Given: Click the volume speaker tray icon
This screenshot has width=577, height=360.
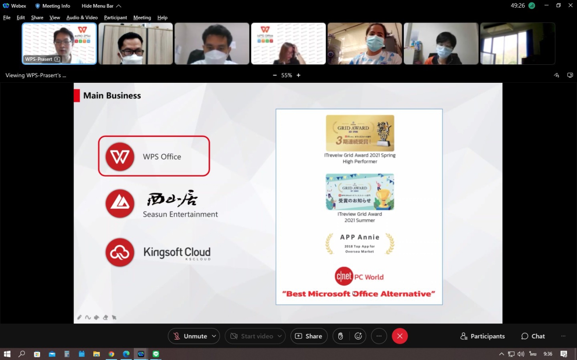Looking at the screenshot, I should coord(521,354).
